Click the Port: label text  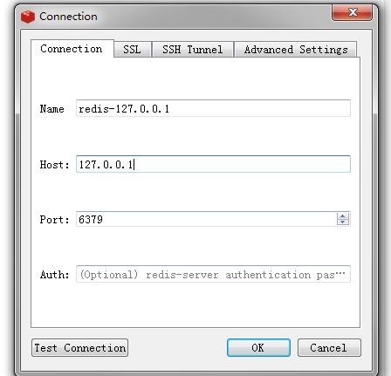tap(54, 220)
